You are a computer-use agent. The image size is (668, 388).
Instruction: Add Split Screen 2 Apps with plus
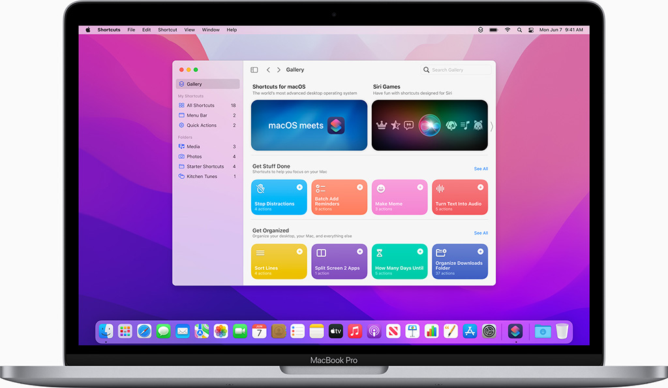click(x=360, y=251)
